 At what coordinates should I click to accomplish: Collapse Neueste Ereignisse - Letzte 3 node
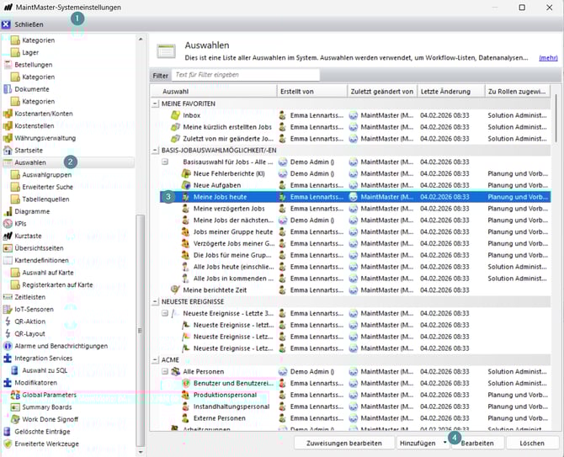pos(165,313)
